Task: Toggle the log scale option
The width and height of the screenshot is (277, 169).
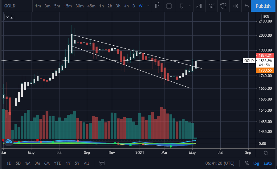Action: (256, 163)
